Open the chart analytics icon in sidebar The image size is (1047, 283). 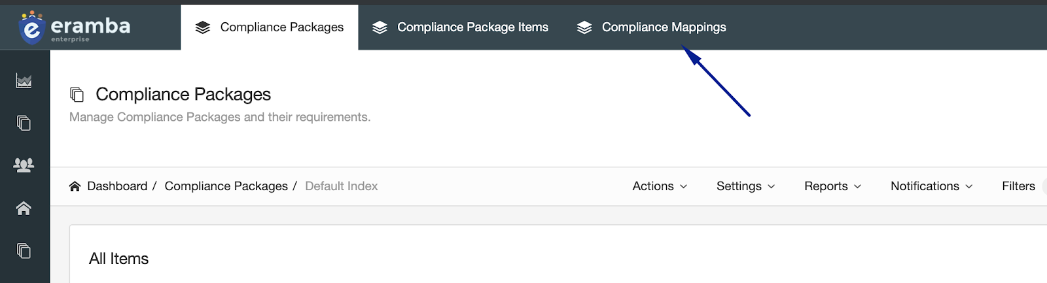click(24, 81)
